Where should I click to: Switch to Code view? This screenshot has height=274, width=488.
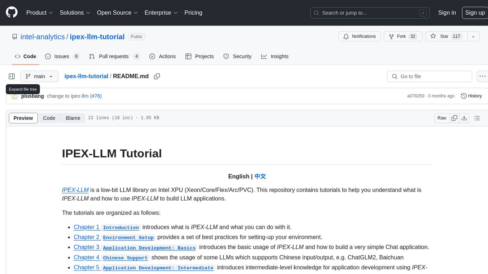49,118
